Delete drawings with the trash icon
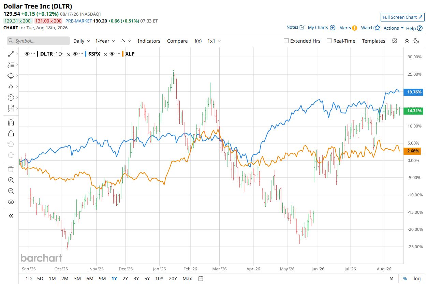Viewport: 427px width, 284px height. (x=11, y=169)
